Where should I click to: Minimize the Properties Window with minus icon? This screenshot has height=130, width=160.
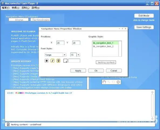click(x=119, y=29)
